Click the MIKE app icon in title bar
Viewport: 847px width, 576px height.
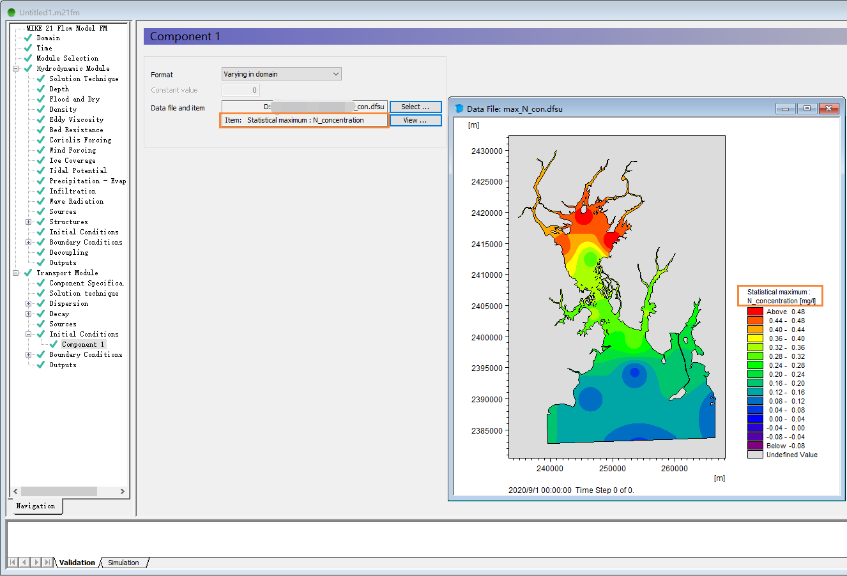[11, 12]
